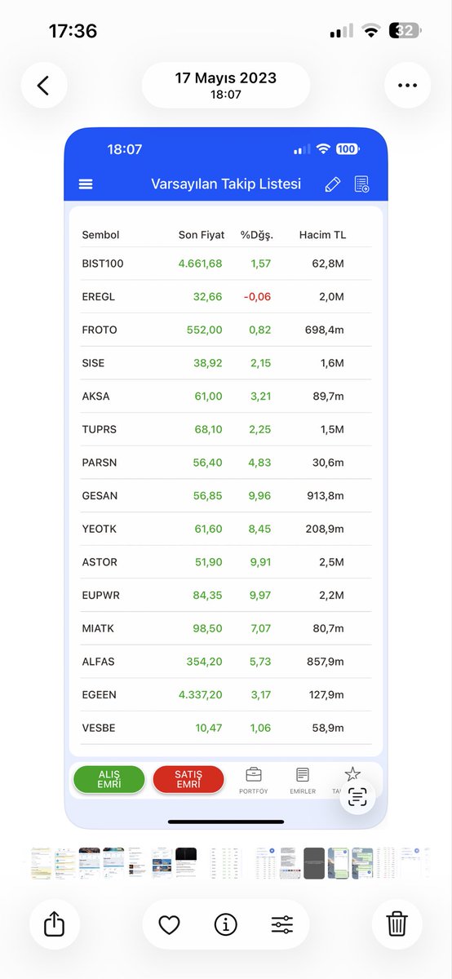Select the EGEEN row symbol

coord(100,695)
